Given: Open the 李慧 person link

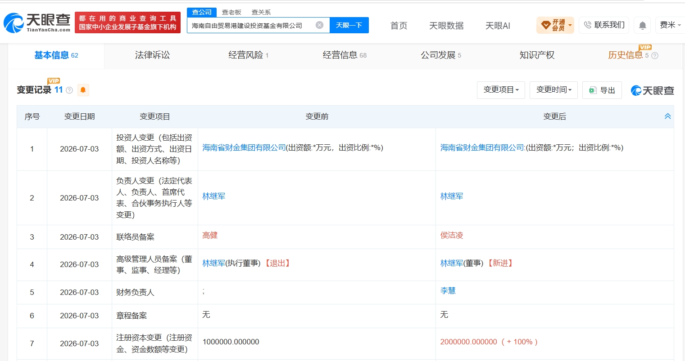Looking at the screenshot, I should click(448, 291).
